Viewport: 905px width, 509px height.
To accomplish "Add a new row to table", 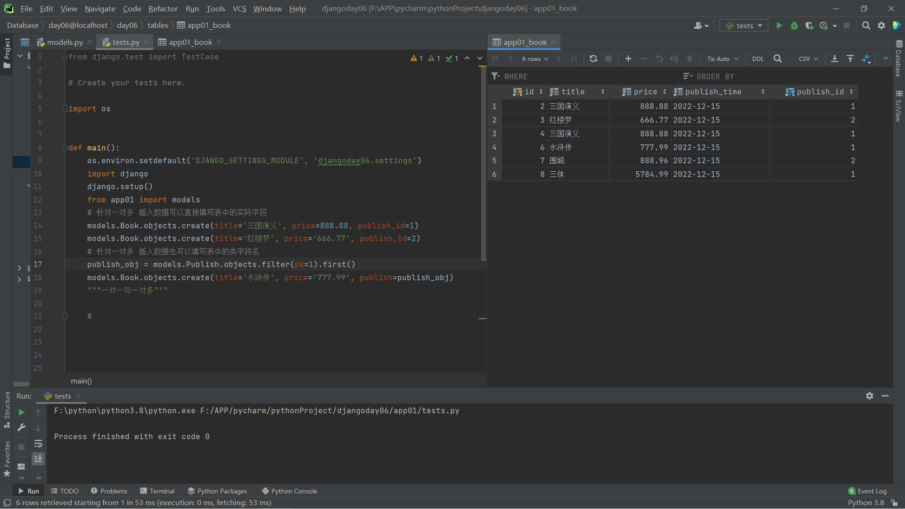I will (x=628, y=58).
